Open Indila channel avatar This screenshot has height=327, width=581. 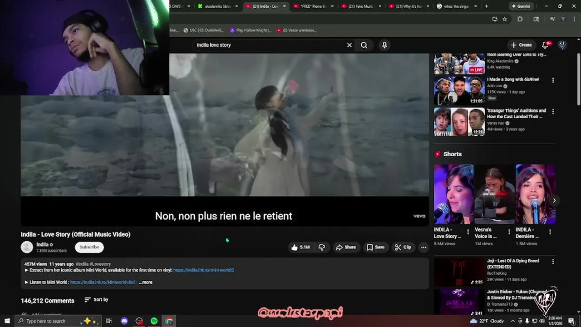[27, 247]
